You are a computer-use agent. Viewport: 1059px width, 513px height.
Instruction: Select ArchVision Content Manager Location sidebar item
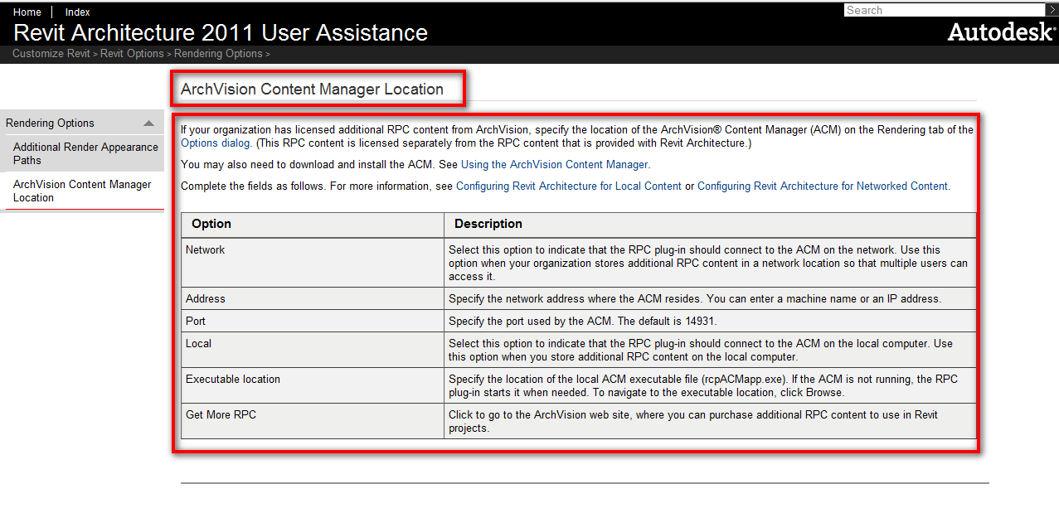[81, 191]
